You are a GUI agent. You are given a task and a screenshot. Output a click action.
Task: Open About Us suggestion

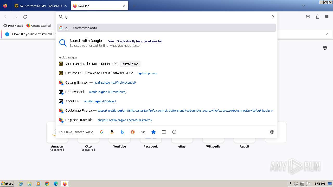pos(166,101)
